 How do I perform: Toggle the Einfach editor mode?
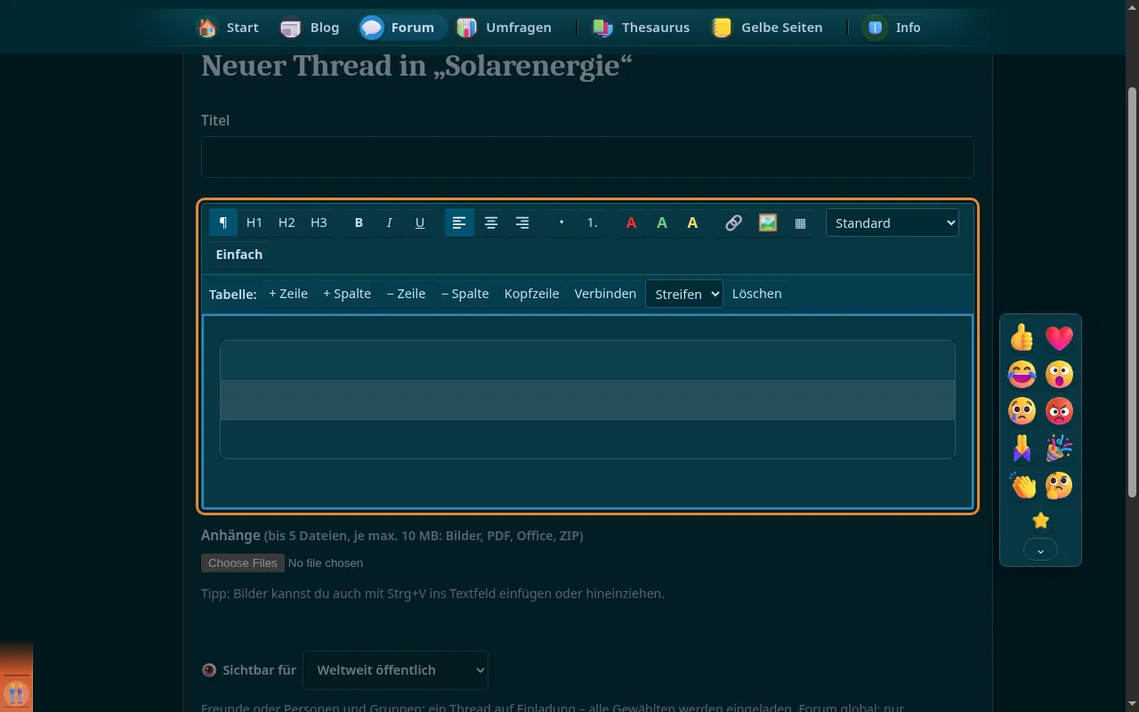(239, 255)
